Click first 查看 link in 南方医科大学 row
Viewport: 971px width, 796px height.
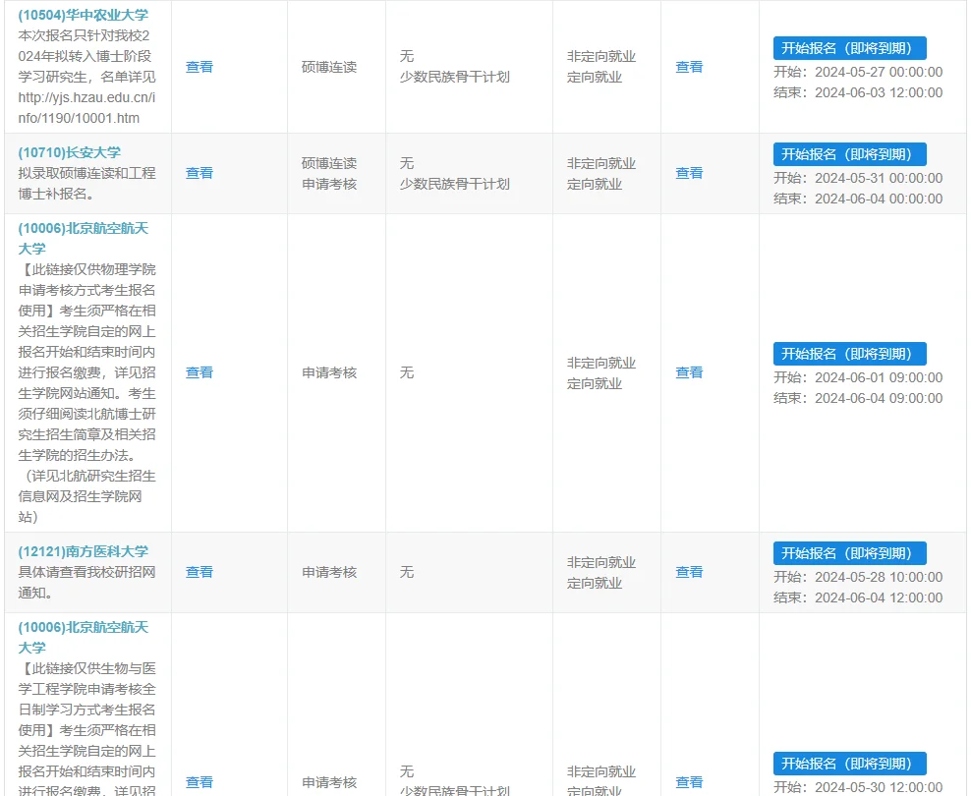click(x=200, y=572)
